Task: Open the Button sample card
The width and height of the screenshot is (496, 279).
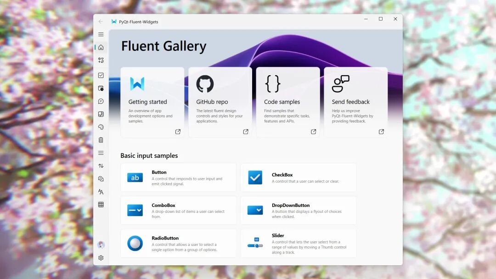Action: [178, 178]
